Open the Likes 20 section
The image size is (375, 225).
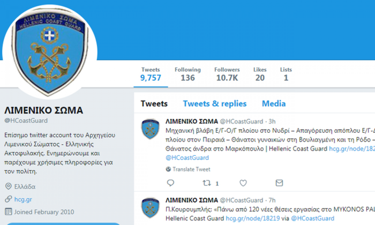[260, 74]
